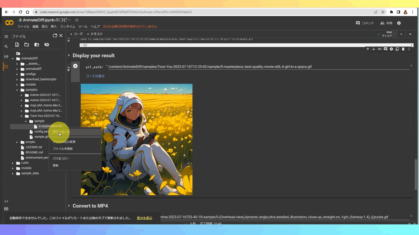Choose Copy path (パスをコピー) in context menu
Image resolution: width=419 pixels, height=235 pixels.
point(75,158)
